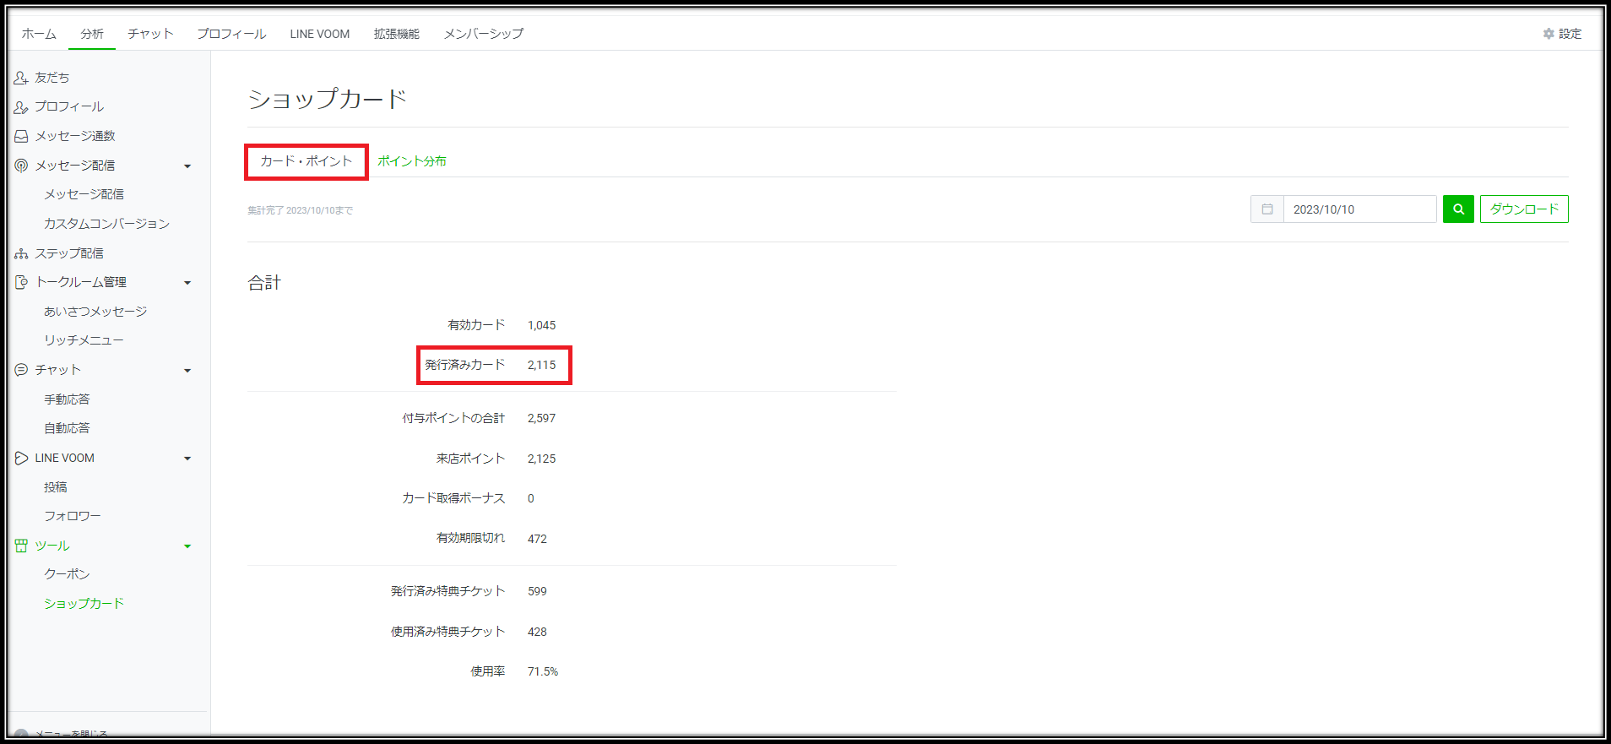Viewport: 1611px width, 744px height.
Task: Click the calendar icon beside date field
Action: pos(1267,209)
